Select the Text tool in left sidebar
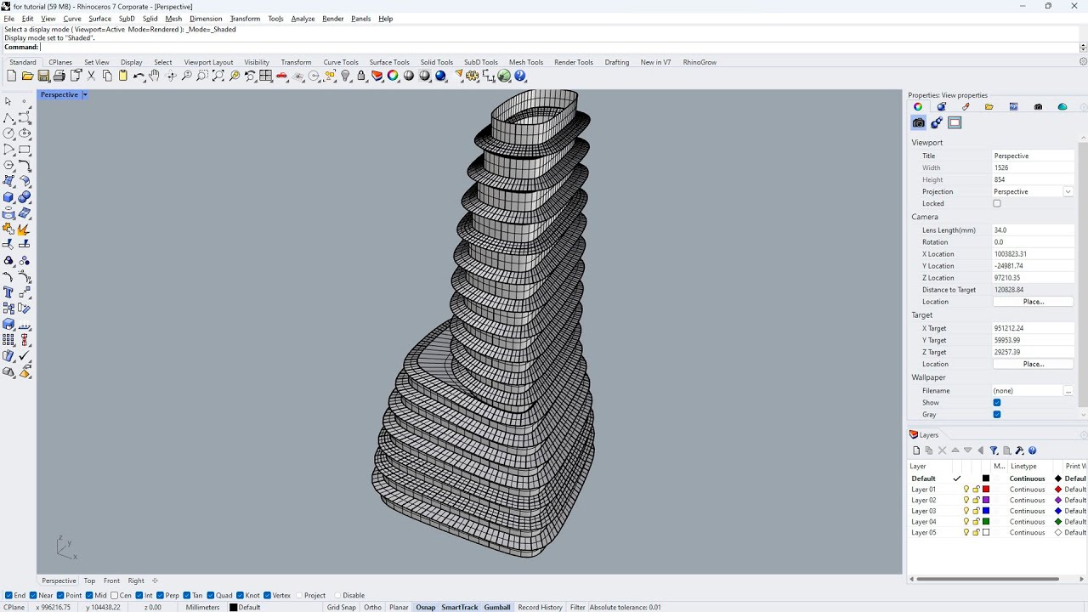This screenshot has height=612, width=1088. 8,292
